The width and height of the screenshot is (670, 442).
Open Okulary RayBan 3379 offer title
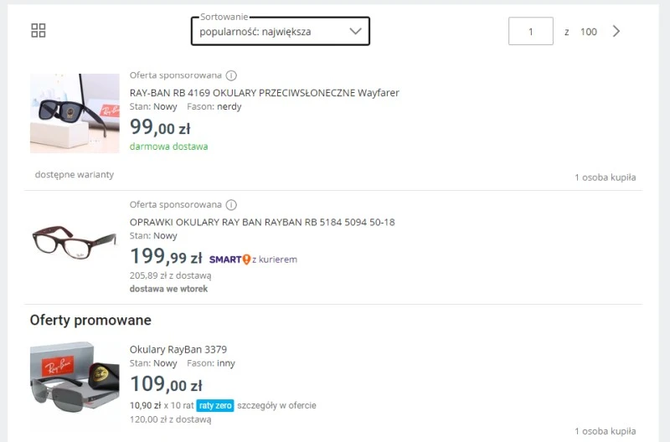[178, 349]
